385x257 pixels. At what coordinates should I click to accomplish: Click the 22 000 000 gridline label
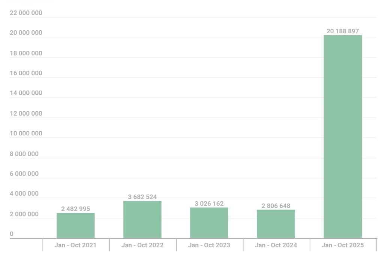point(25,12)
